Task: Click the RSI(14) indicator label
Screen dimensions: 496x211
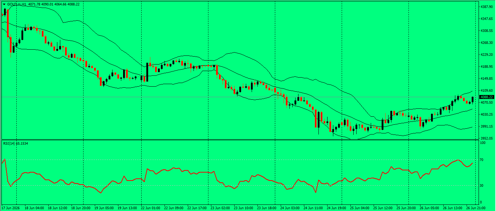Action: [9, 144]
